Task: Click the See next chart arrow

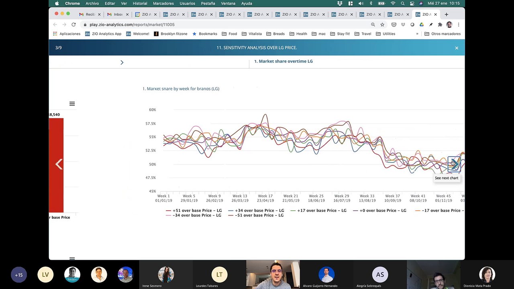Action: pos(454,164)
